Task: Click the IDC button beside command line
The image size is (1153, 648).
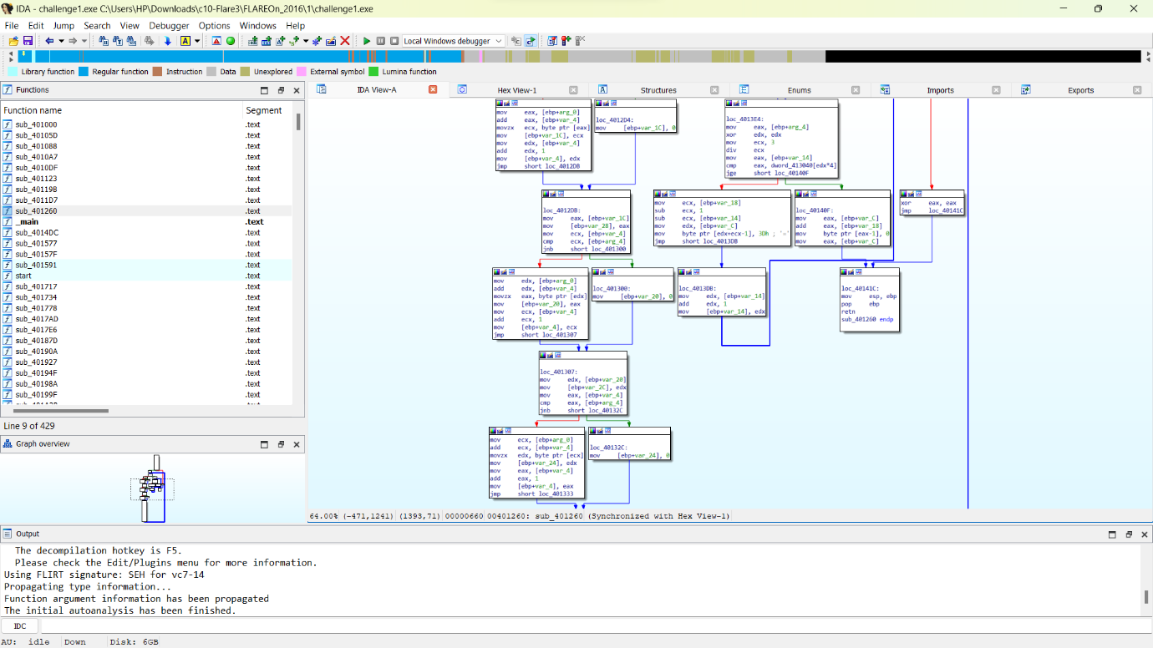Action: [20, 625]
